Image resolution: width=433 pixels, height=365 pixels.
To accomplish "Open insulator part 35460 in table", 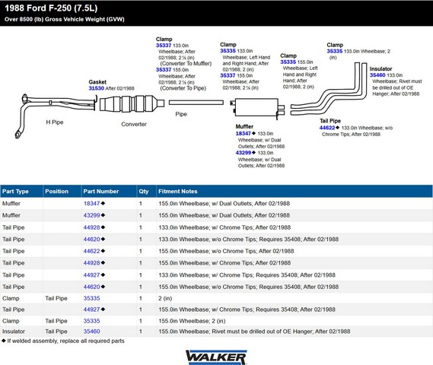I will [91, 332].
